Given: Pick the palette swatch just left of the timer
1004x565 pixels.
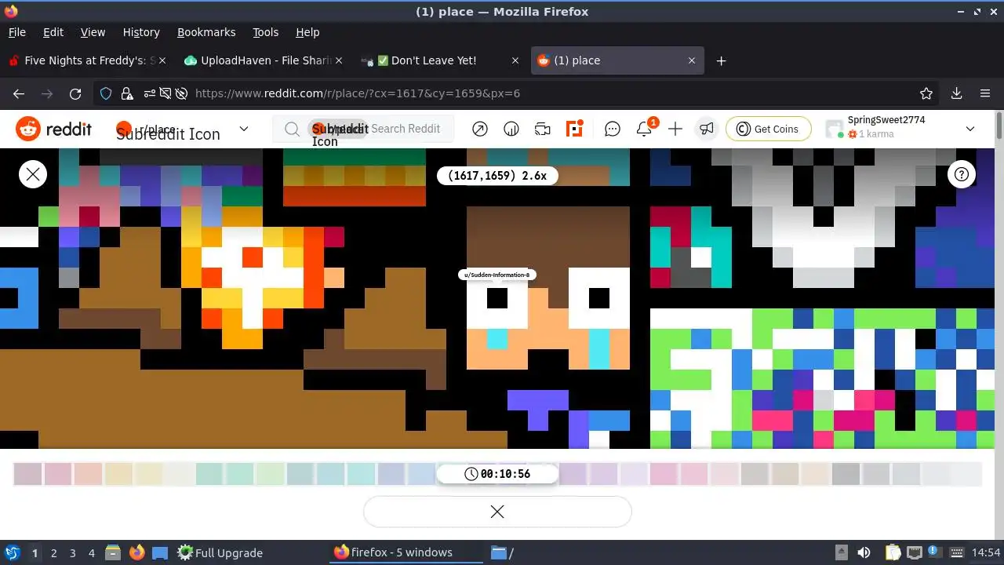Looking at the screenshot, I should point(422,474).
